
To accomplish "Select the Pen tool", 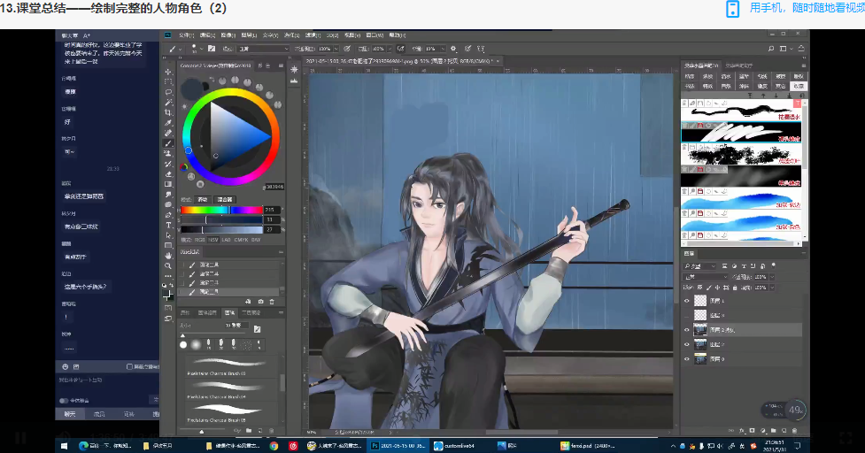I will click(x=168, y=215).
